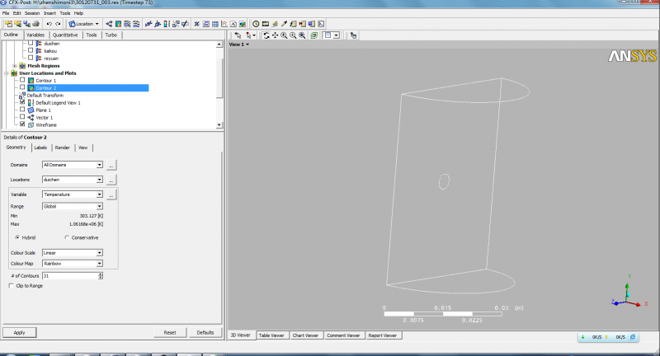Click the Vector 1 icon in the tree
Screen dimensions: 660x356
(31, 117)
